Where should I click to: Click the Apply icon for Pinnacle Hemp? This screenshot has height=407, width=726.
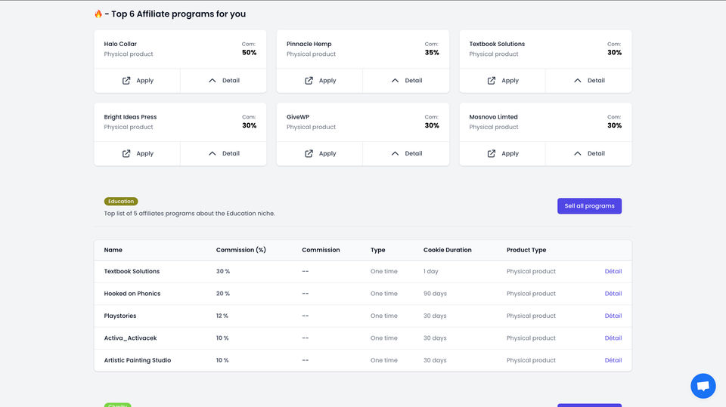[309, 81]
